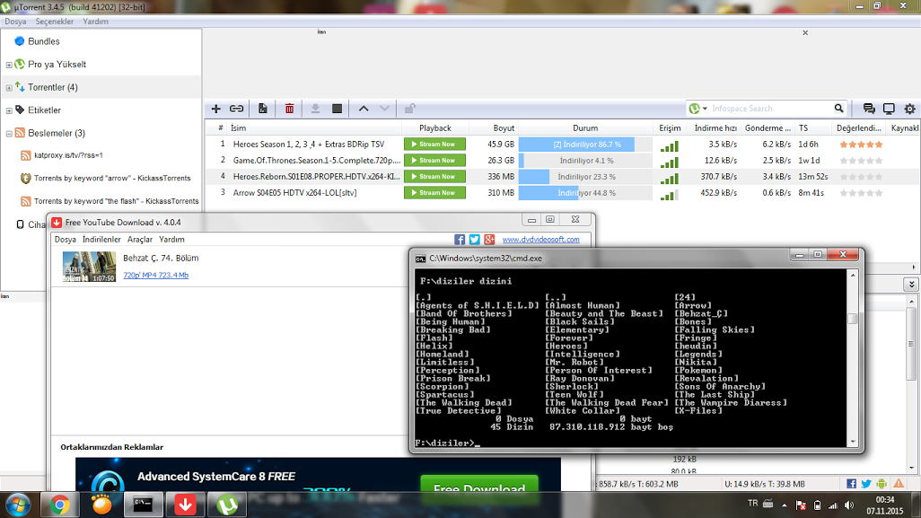921x518 pixels.
Task: Click the Move Down Queue arrow
Action: point(384,109)
